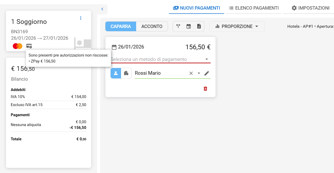
Task: Clear the Rossi Mario payer field
Action: click(x=191, y=73)
